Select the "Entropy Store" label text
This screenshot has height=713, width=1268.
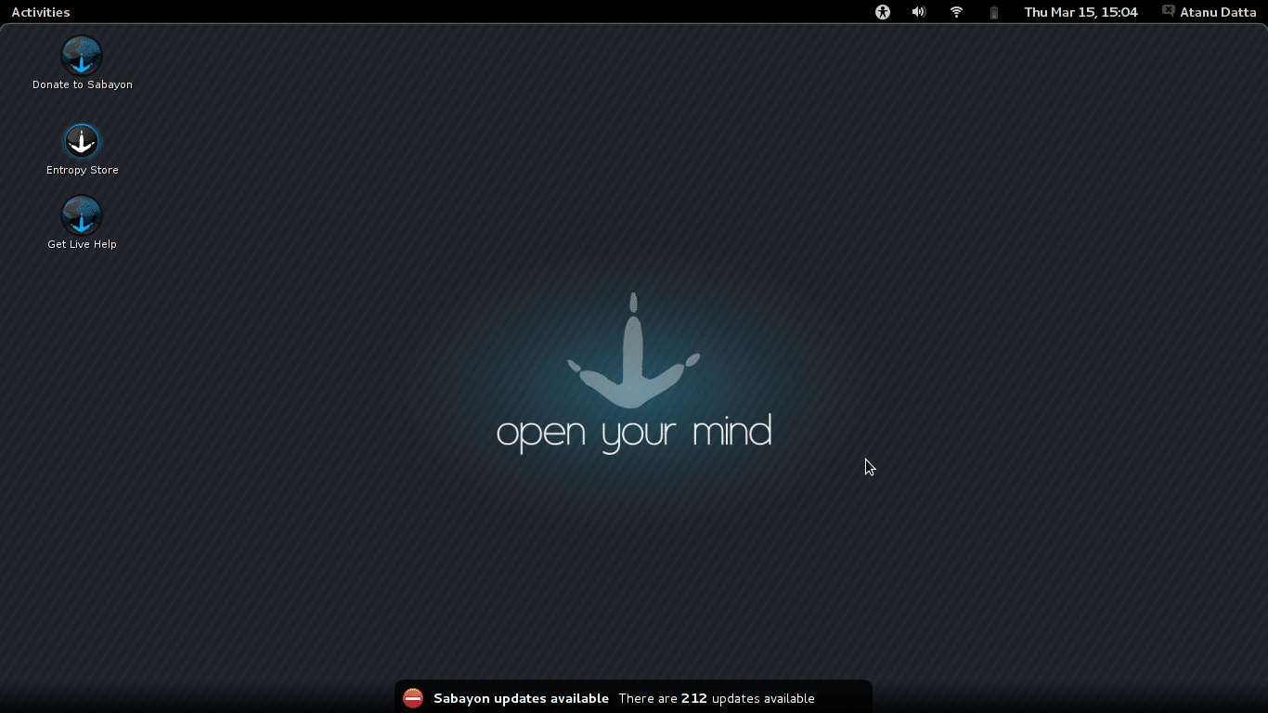click(83, 170)
